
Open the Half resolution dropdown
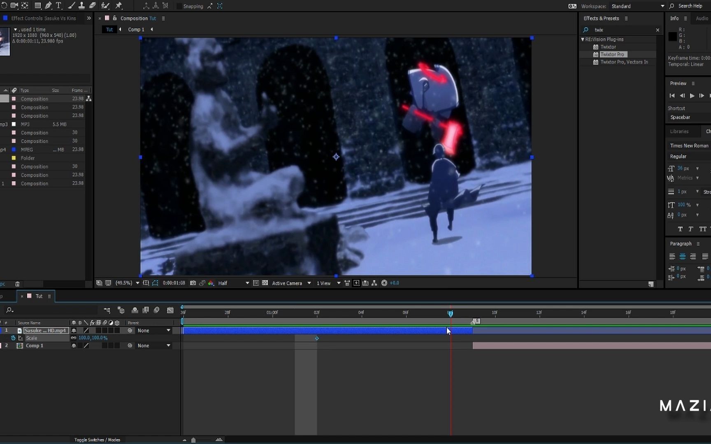click(x=233, y=283)
